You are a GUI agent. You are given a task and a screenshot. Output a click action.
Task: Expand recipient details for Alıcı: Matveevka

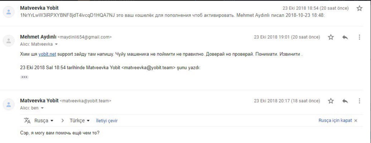56,44
